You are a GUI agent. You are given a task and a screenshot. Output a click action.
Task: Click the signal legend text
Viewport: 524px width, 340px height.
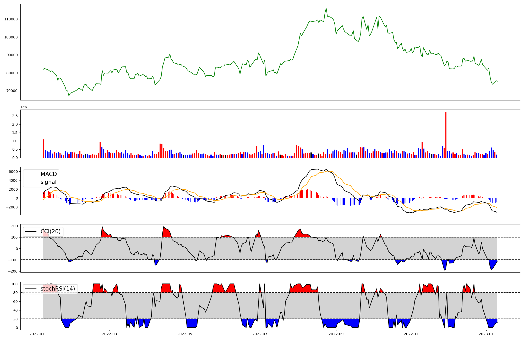coord(48,182)
